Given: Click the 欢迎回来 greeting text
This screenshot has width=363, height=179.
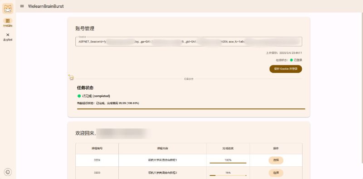Looking at the screenshot, I should [86, 133].
